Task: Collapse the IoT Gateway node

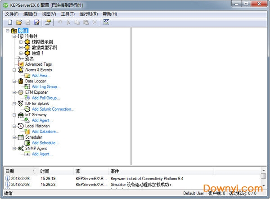Action: [14, 115]
